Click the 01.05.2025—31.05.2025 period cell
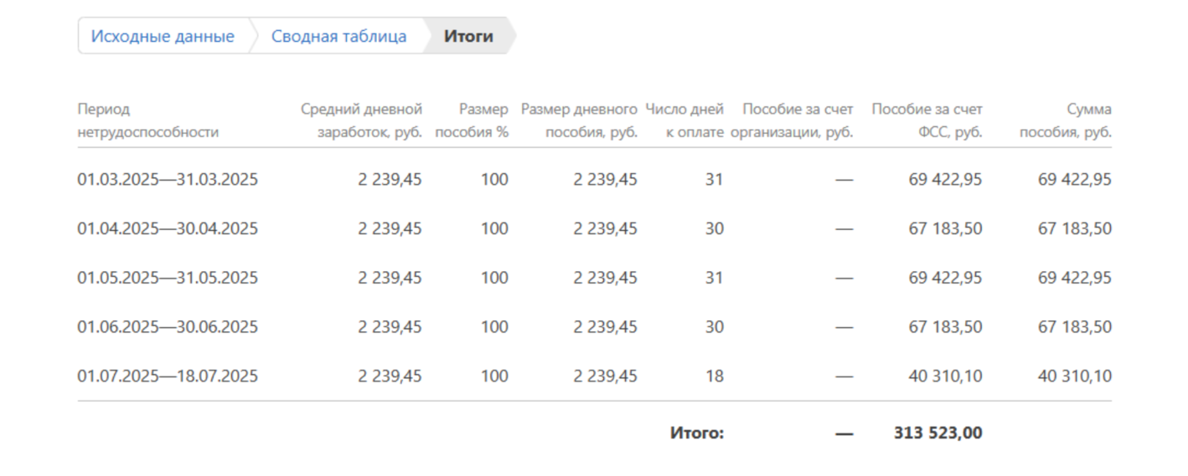The image size is (1188, 476). 168,278
